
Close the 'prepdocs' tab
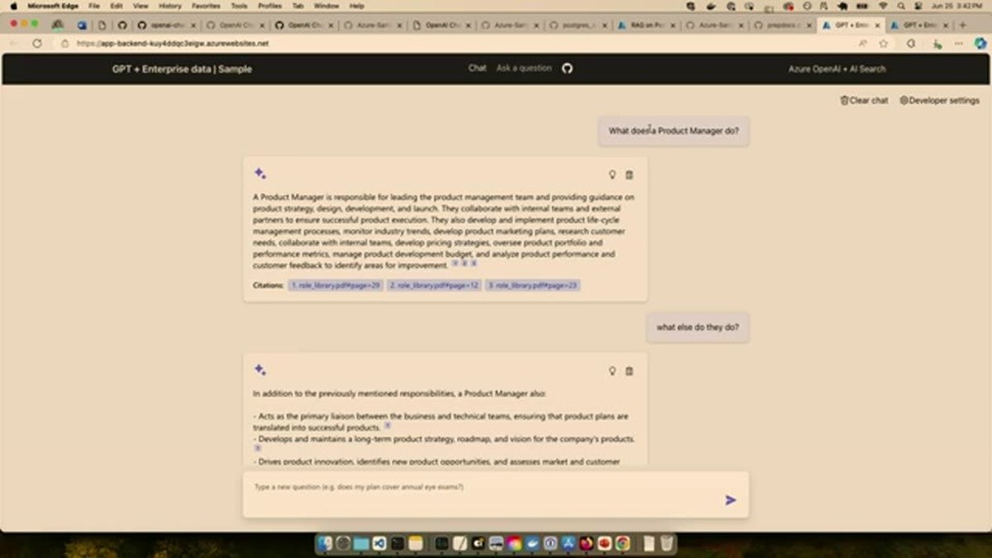tap(808, 25)
